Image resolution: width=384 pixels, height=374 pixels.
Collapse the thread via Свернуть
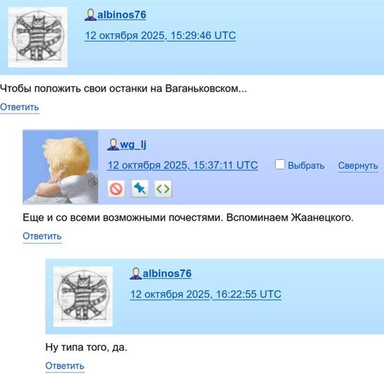tap(358, 166)
